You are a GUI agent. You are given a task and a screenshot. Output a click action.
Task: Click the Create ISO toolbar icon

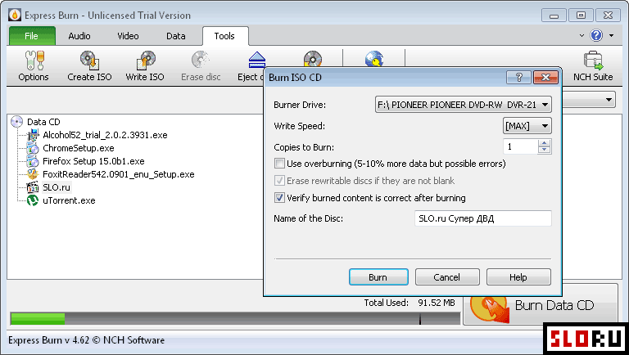[89, 60]
